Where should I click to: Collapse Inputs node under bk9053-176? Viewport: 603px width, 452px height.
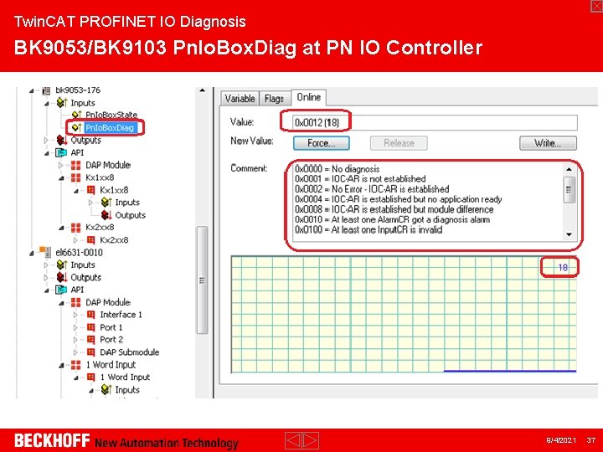47,104
